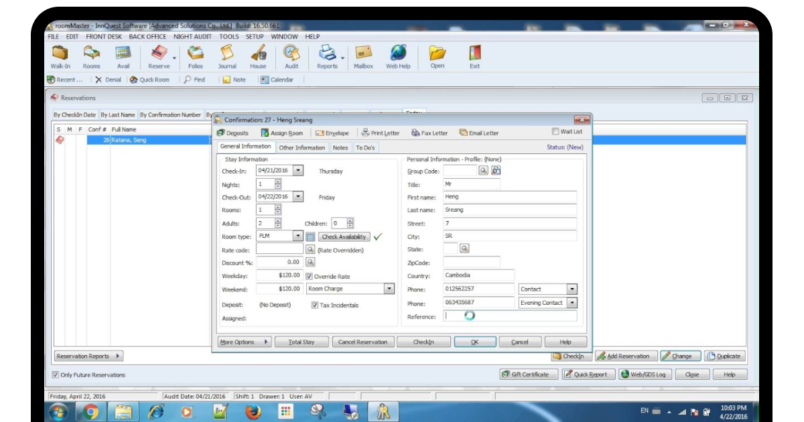Image resolution: width=804 pixels, height=422 pixels.
Task: Open the Mailbox toolbar icon
Action: tap(363, 57)
